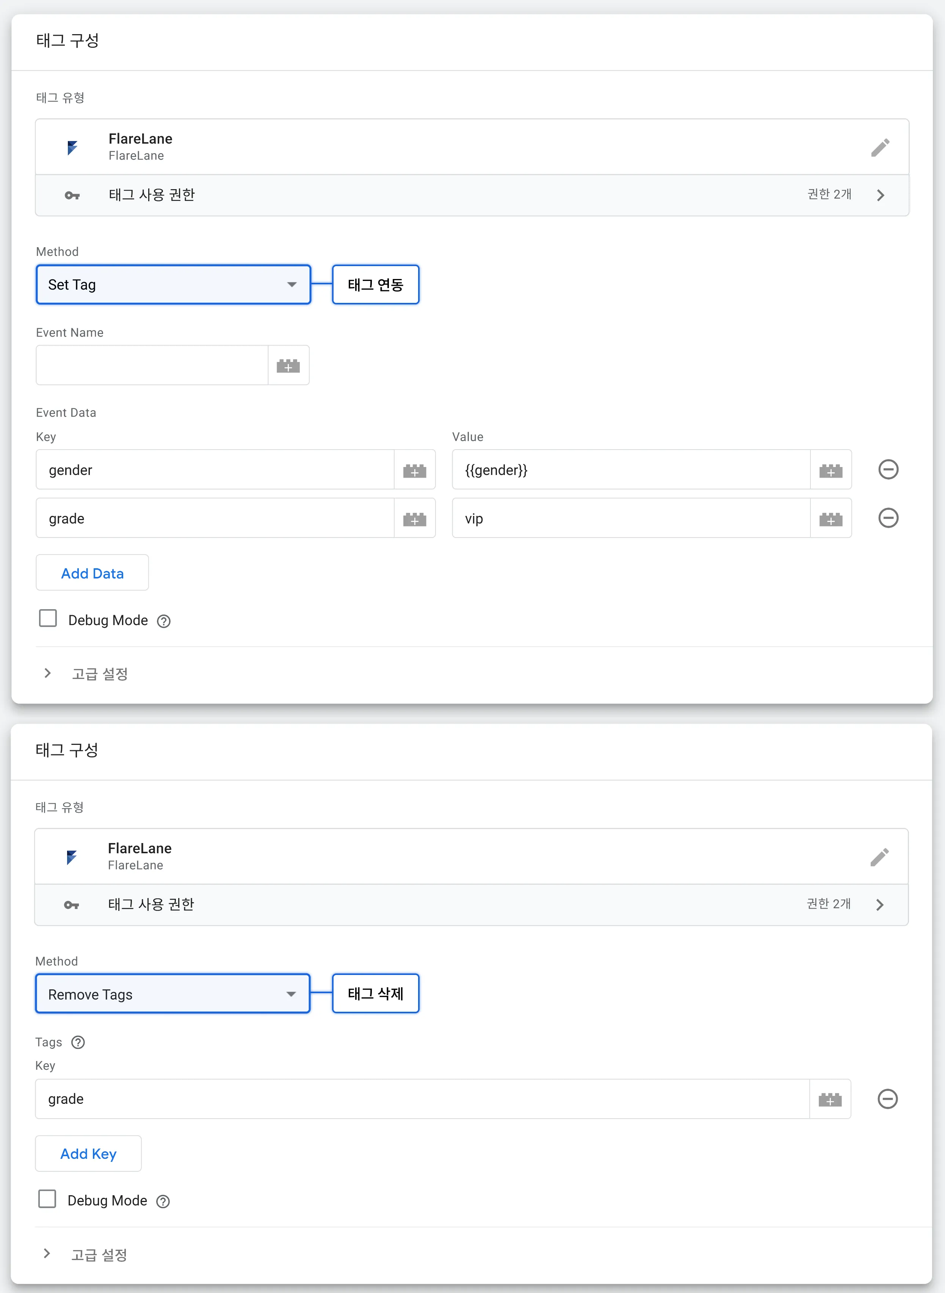Open Debug Mode help in the bottom panel
The image size is (945, 1293).
point(163,1202)
